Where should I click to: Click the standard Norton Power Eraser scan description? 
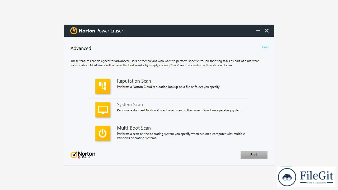[x=180, y=110]
